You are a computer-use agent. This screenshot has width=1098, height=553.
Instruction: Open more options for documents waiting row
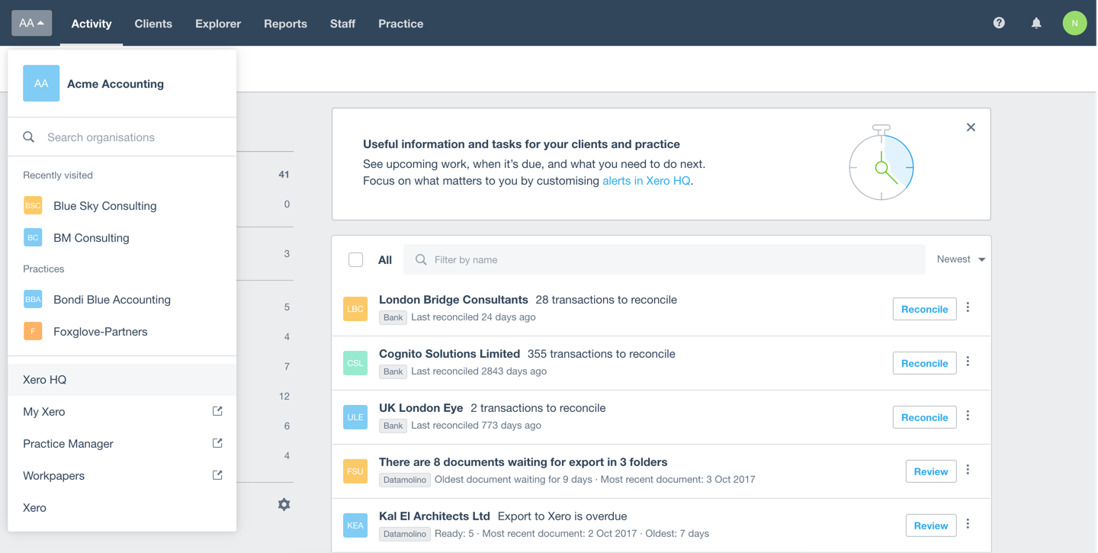[968, 470]
